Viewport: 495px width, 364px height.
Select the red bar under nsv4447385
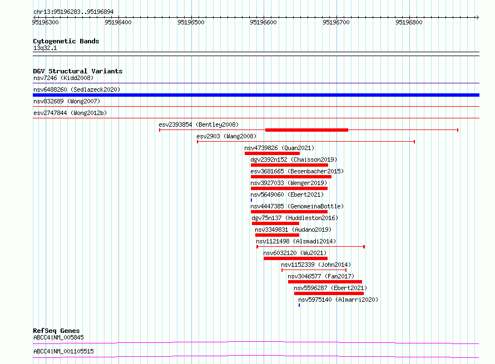coord(289,212)
